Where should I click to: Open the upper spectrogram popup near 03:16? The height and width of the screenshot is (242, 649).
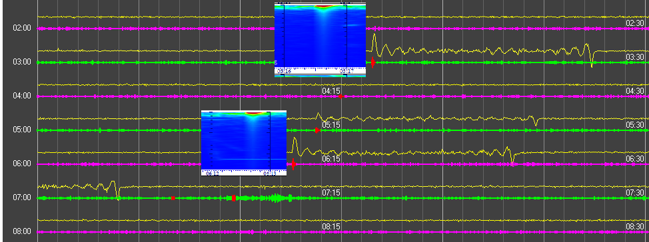coord(320,40)
